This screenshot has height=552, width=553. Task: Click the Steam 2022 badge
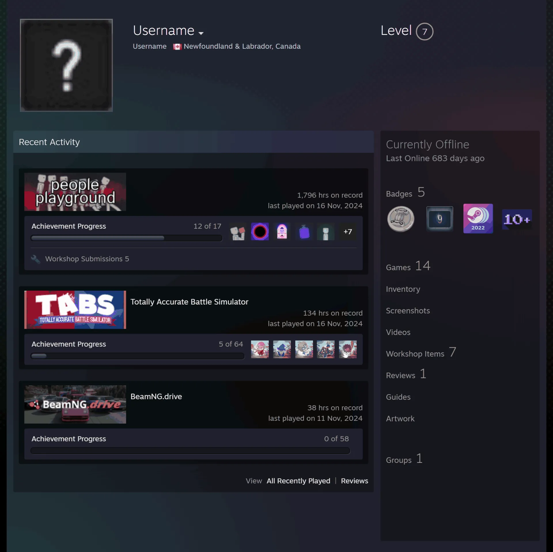point(478,219)
